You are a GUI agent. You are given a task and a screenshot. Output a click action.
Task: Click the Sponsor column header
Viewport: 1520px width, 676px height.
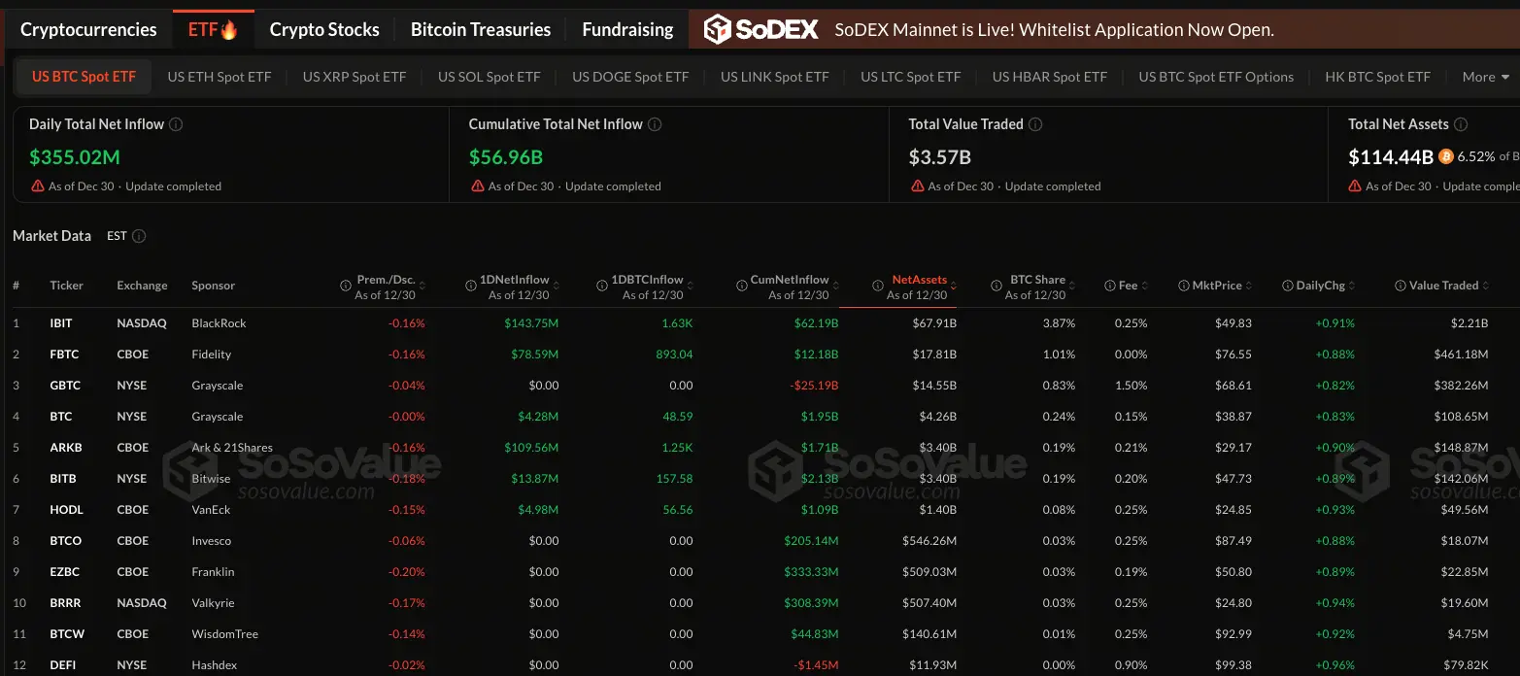(214, 286)
